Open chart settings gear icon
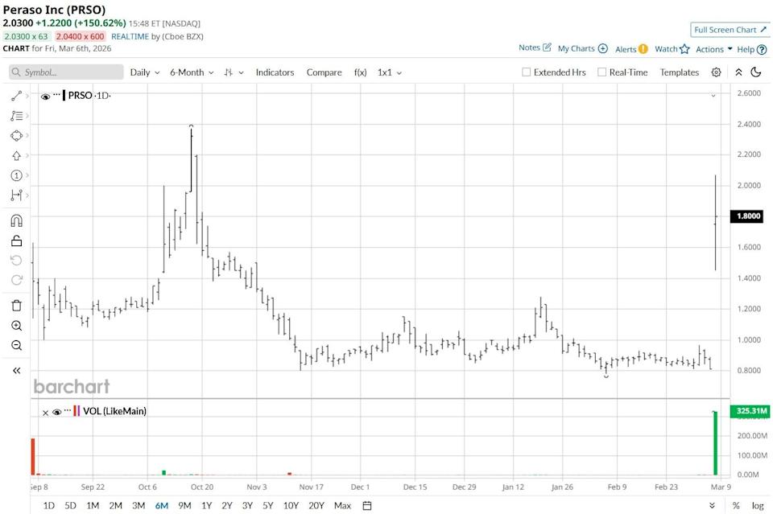 click(x=716, y=72)
